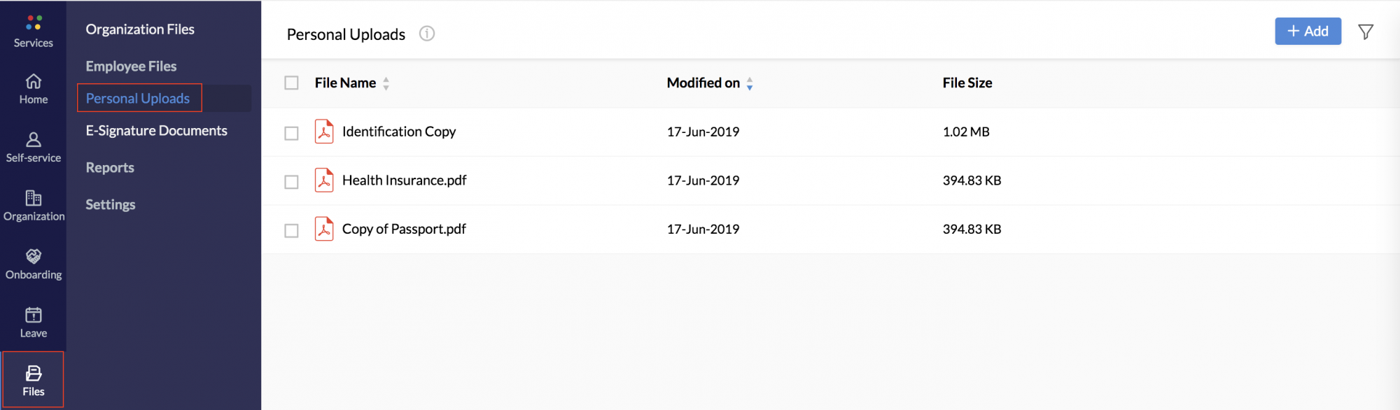
Task: Select the Identification Copy checkbox
Action: tap(291, 133)
